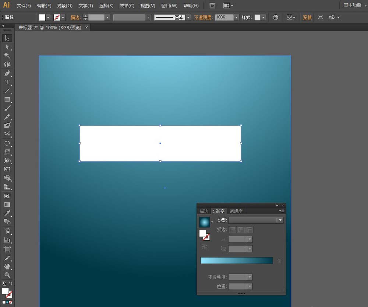
Task: Select the Selection tool arrow
Action: coord(7,38)
